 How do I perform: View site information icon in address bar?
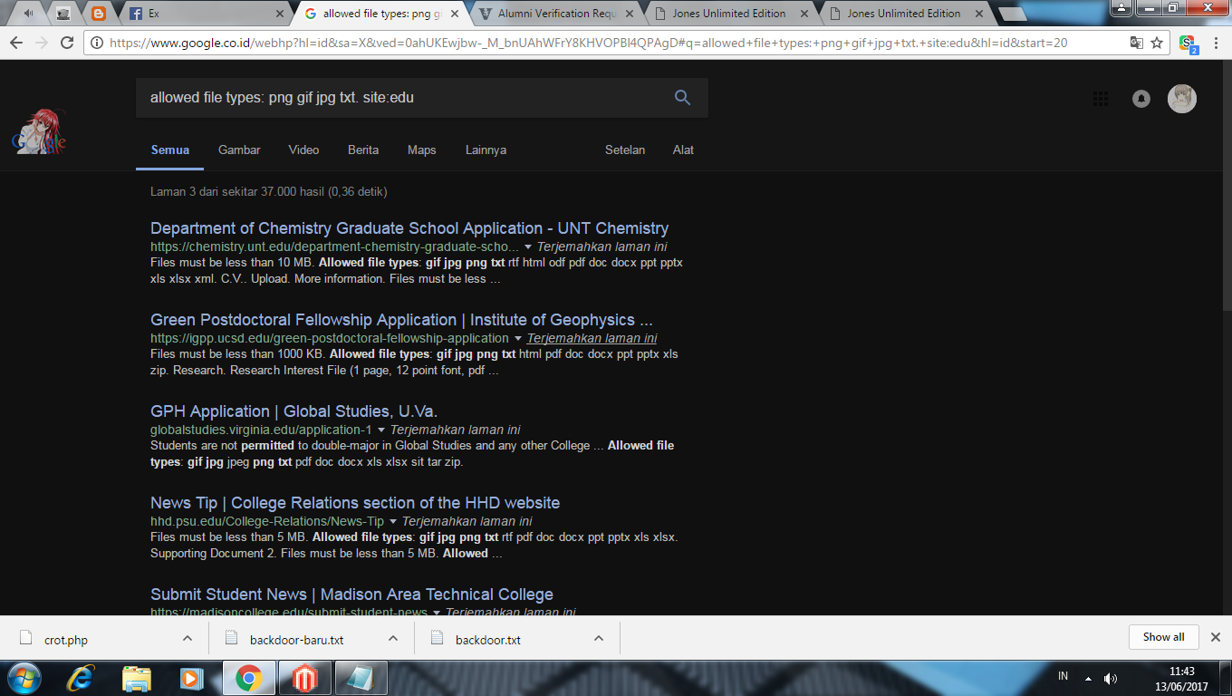click(x=97, y=43)
